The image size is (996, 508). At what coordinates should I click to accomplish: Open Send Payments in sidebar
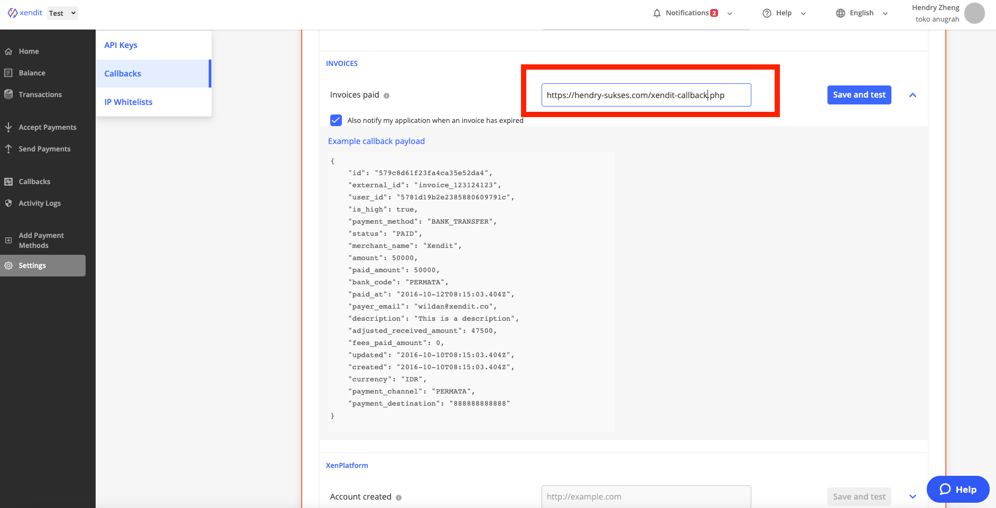click(44, 149)
